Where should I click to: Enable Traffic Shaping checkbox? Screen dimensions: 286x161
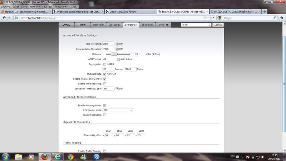[105, 151]
